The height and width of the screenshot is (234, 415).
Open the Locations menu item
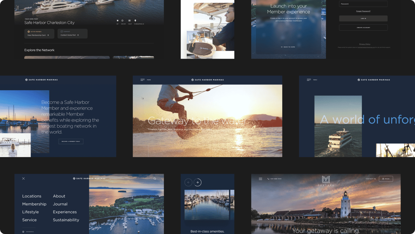tap(32, 196)
